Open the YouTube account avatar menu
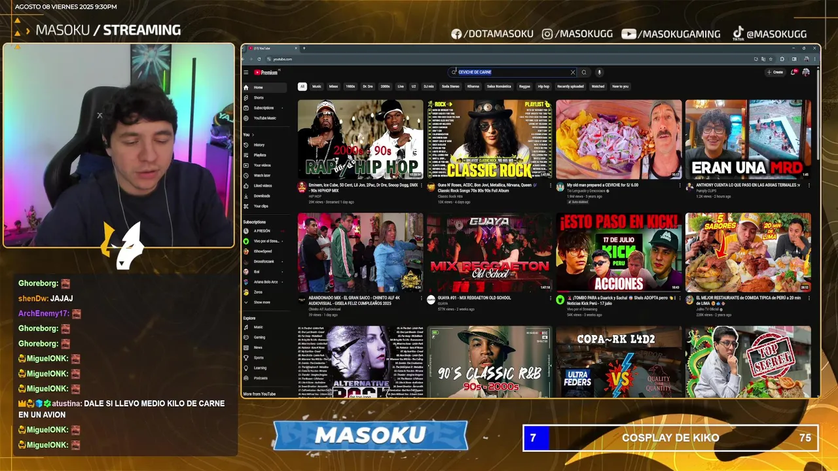 (x=806, y=73)
